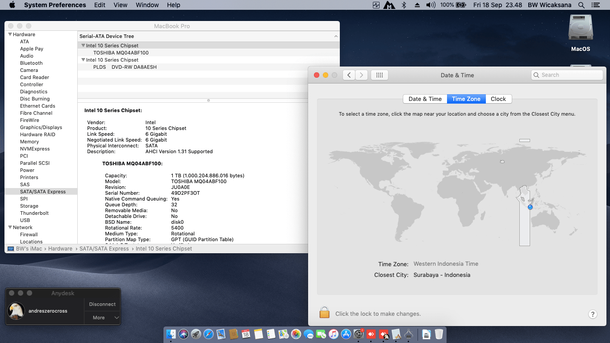Open Contacts book icon in Dock
Image resolution: width=610 pixels, height=343 pixels.
click(x=234, y=334)
